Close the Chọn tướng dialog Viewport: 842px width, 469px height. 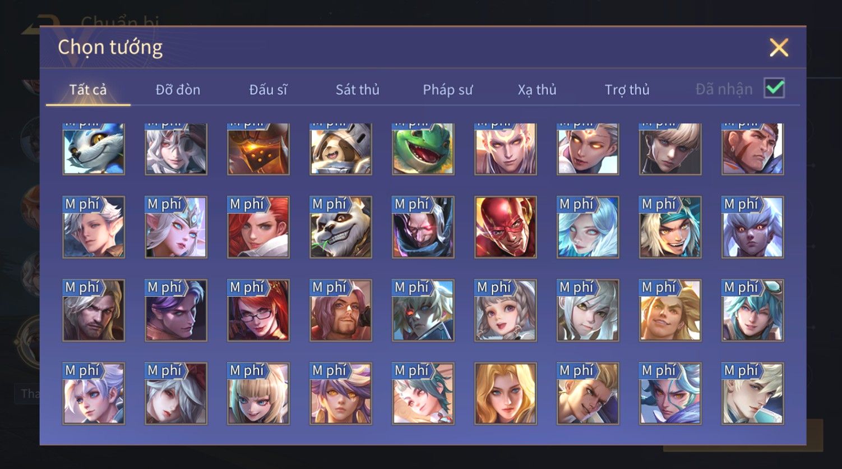779,48
